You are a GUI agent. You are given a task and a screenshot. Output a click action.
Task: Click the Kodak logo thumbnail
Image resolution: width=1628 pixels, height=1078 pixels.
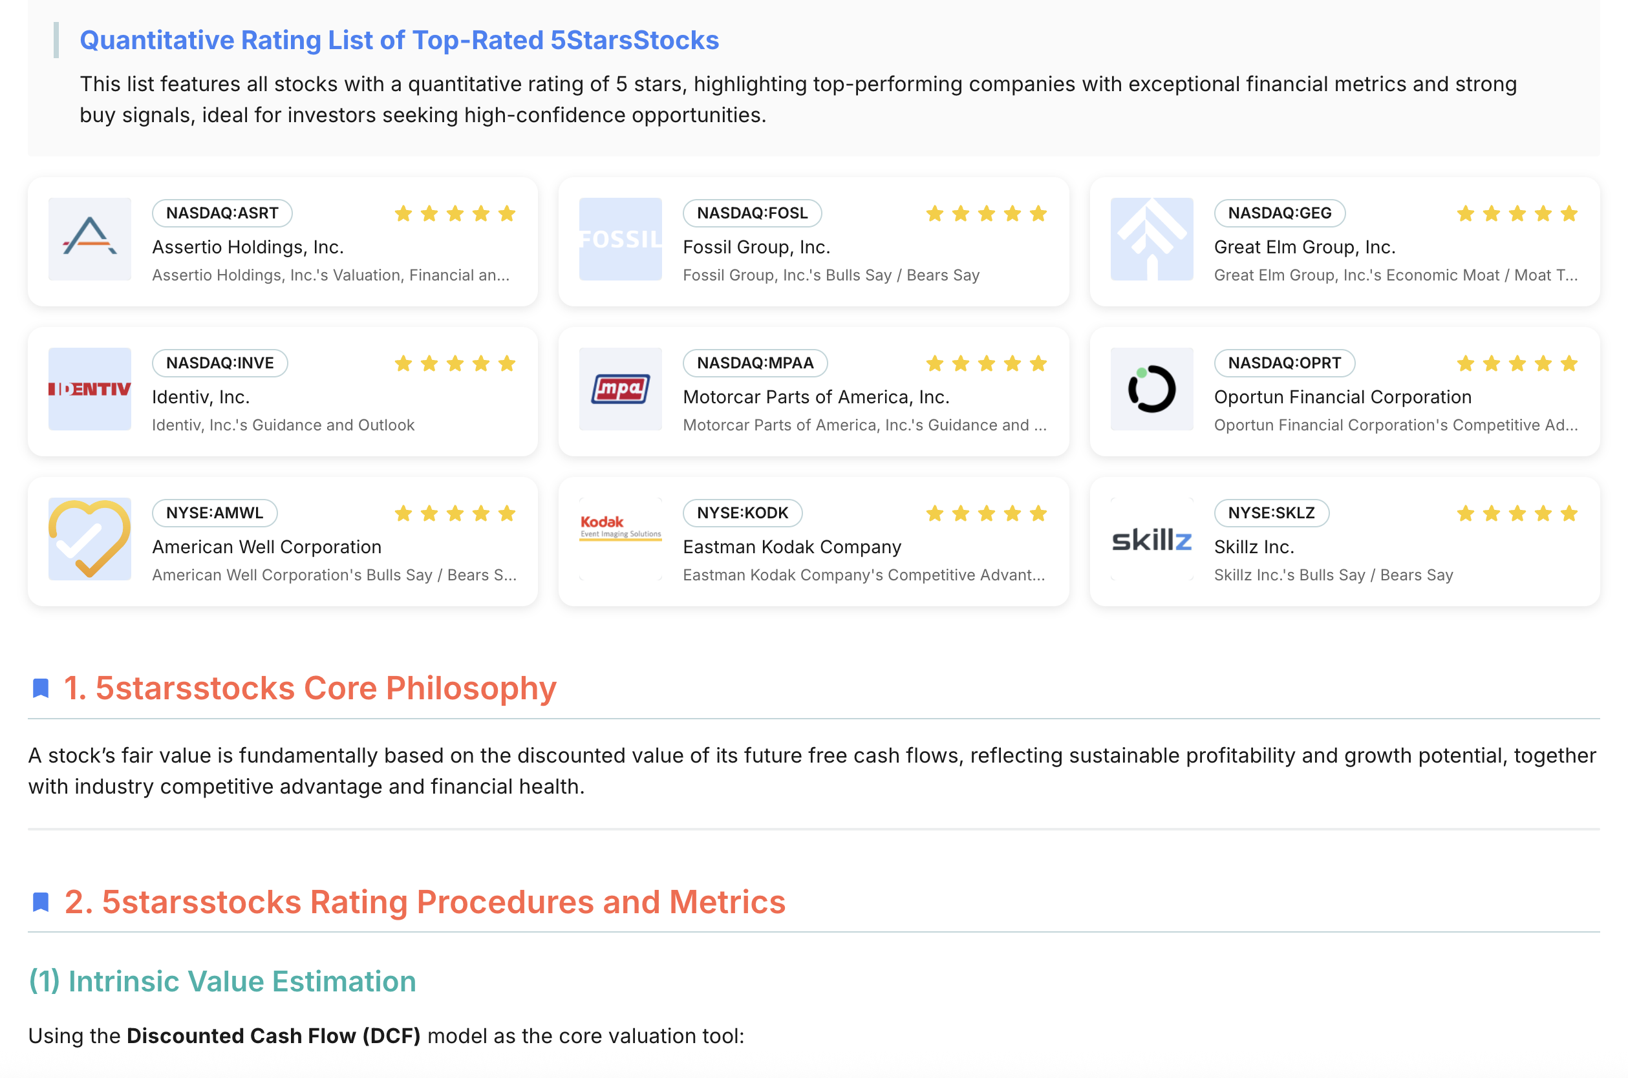pos(621,539)
